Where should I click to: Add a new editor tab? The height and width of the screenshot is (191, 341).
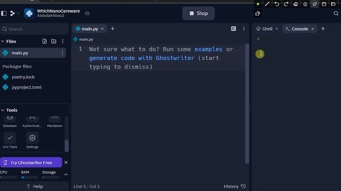[x=112, y=29]
